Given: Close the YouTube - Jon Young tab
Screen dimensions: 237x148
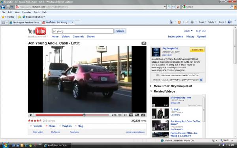Looking at the screenshot, I should [x=72, y=22].
